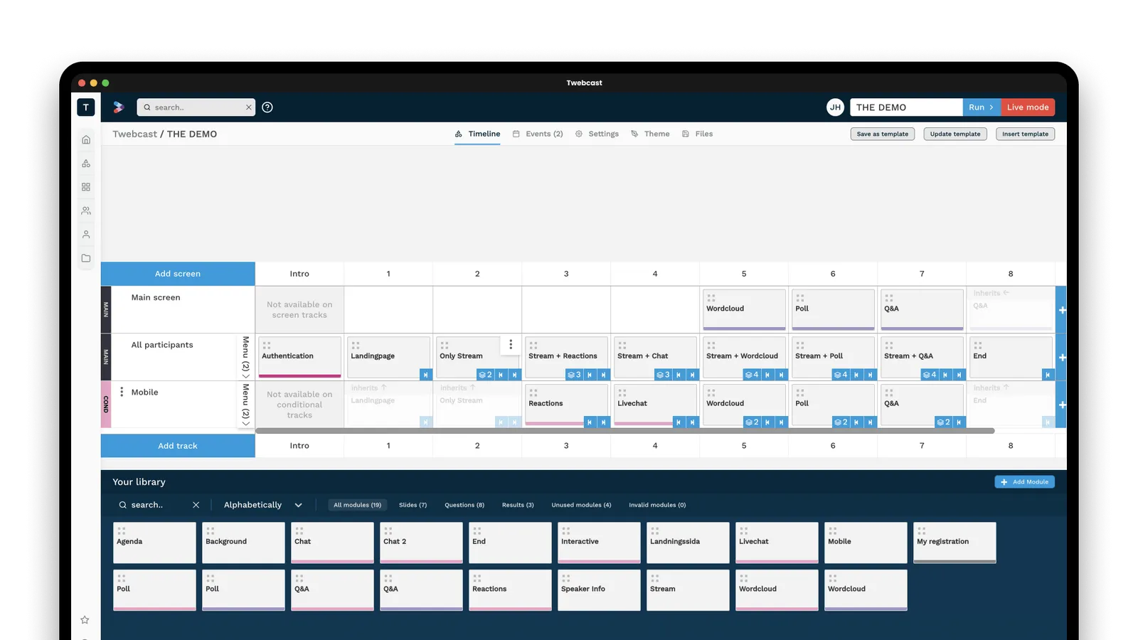Image resolution: width=1138 pixels, height=640 pixels.
Task: Click plus icon at end of All participants track
Action: (1062, 358)
